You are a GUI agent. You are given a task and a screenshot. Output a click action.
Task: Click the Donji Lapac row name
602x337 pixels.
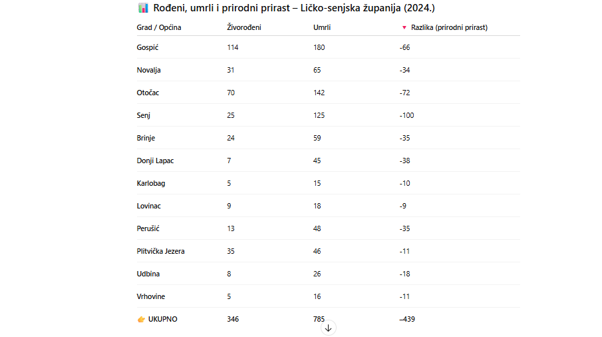(155, 161)
